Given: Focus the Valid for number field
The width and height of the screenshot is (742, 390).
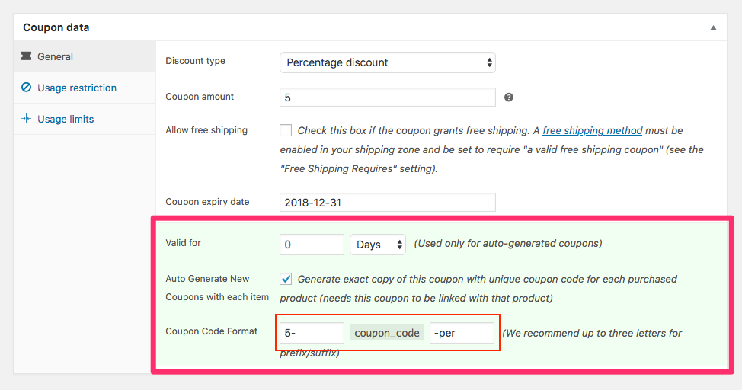Looking at the screenshot, I should click(x=312, y=245).
